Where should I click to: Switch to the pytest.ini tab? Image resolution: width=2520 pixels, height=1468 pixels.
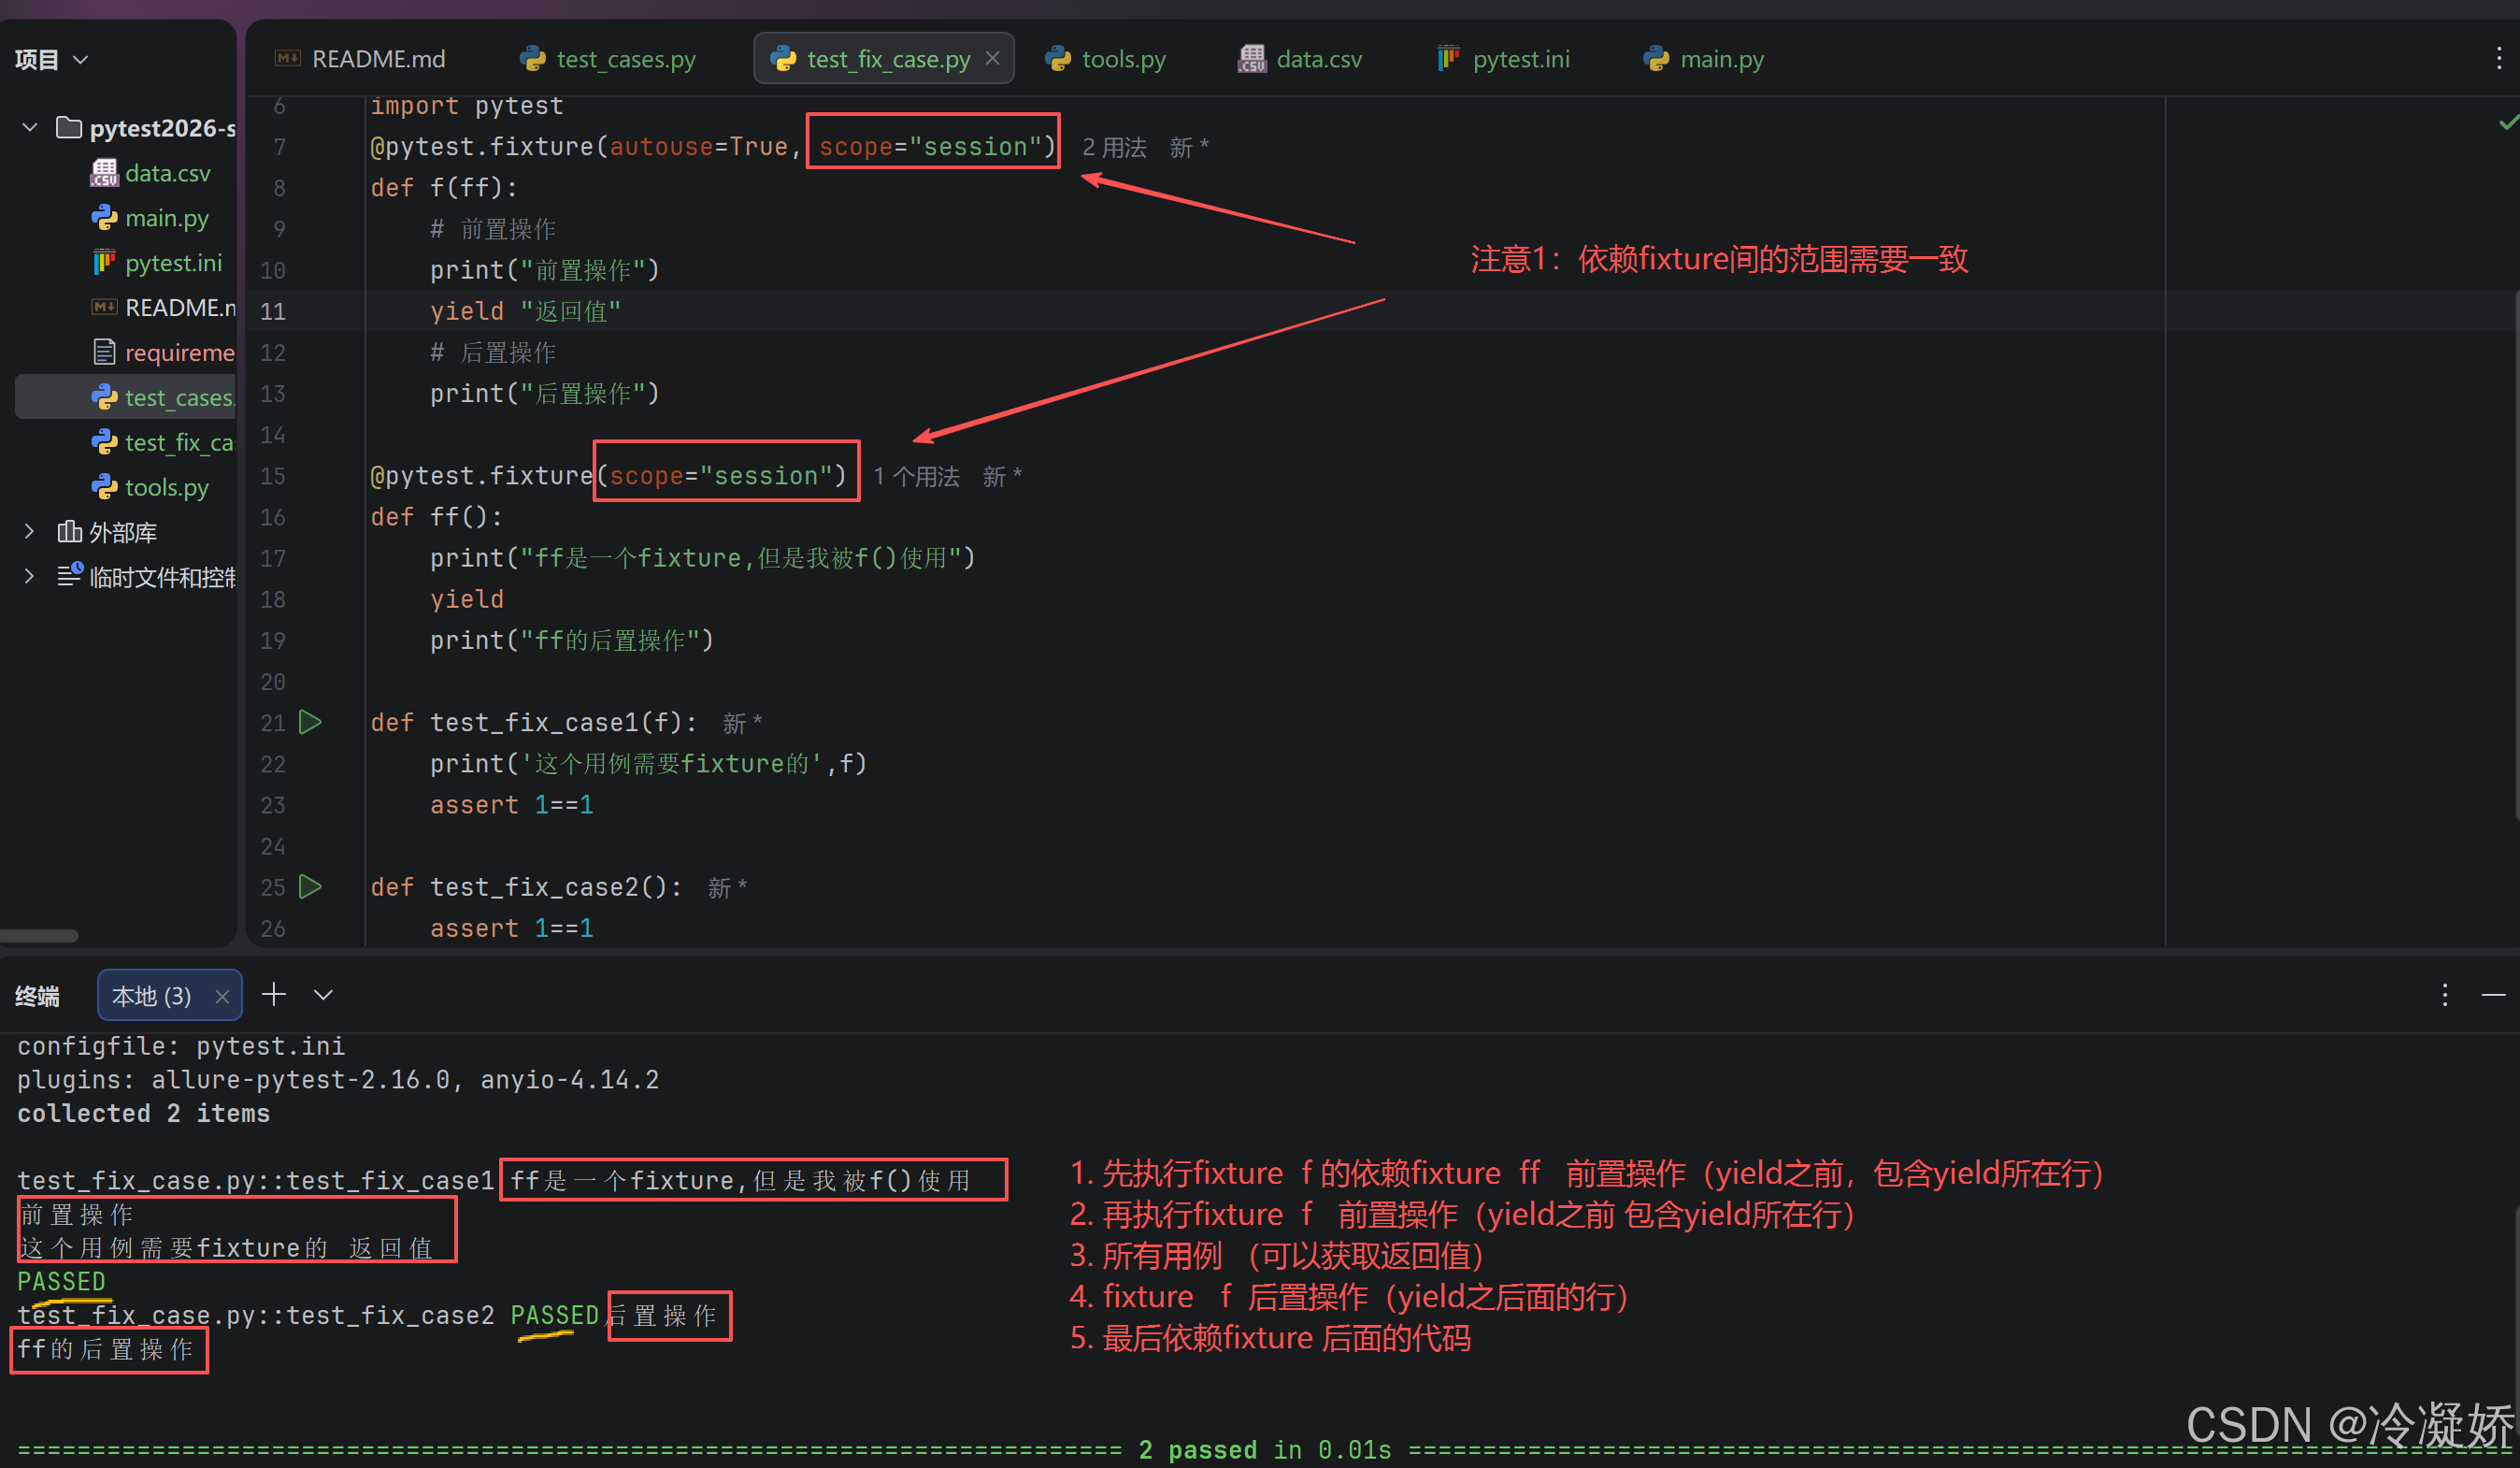(1503, 59)
